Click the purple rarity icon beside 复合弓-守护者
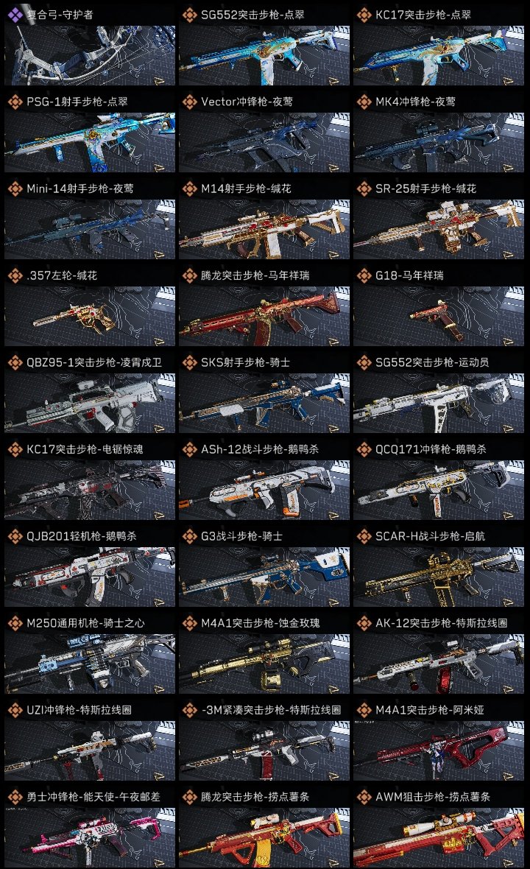Image resolution: width=530 pixels, height=869 pixels. click(x=15, y=15)
